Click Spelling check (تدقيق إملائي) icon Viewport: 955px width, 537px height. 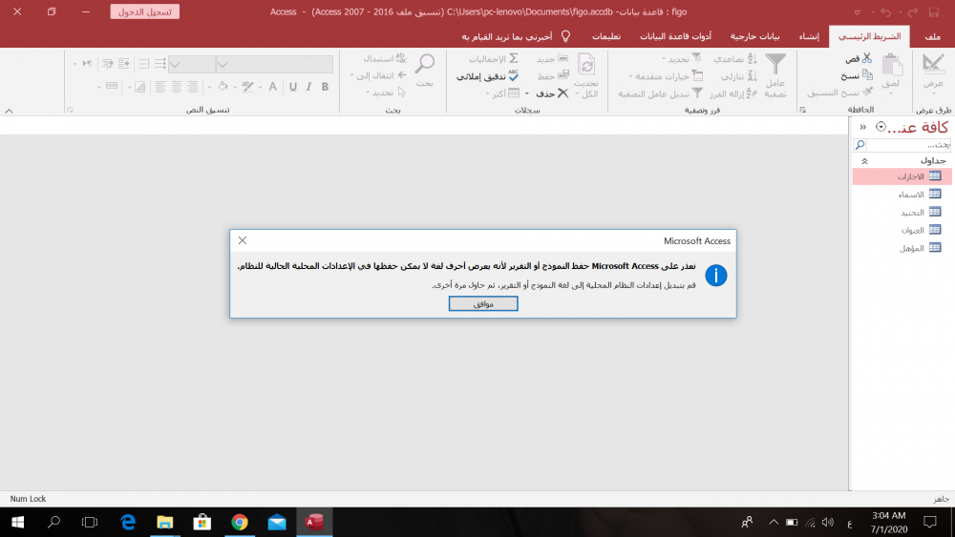[514, 75]
